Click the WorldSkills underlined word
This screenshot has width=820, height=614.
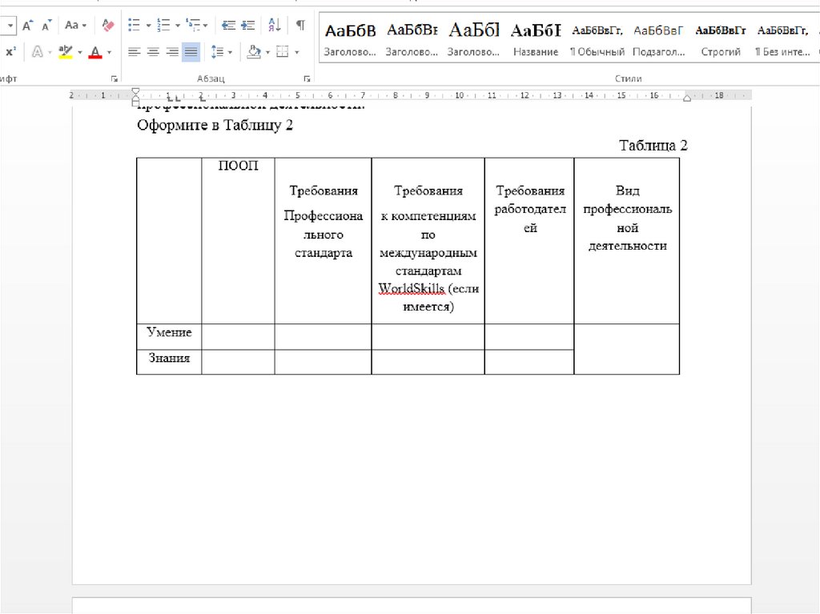412,289
